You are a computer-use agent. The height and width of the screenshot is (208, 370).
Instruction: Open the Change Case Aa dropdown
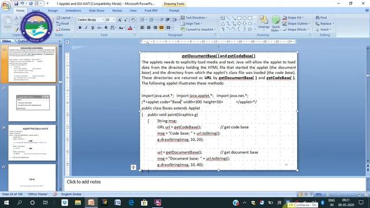coord(121,28)
